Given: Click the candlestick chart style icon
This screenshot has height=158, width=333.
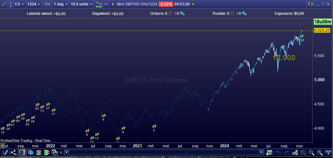Looking at the screenshot, I should point(4,4).
